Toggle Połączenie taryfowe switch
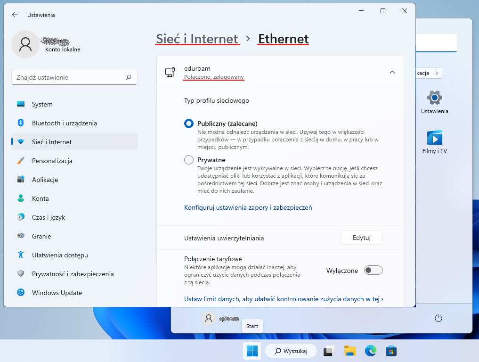The image size is (479, 362). click(x=373, y=271)
